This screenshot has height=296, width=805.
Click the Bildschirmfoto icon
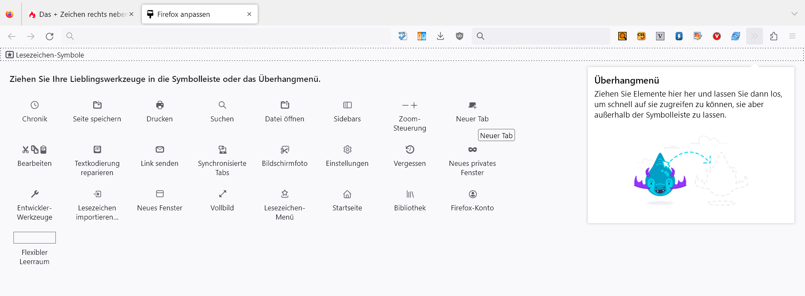[x=285, y=149]
